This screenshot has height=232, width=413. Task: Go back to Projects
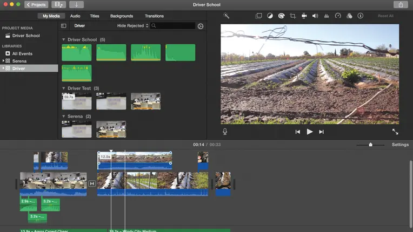coord(36,5)
